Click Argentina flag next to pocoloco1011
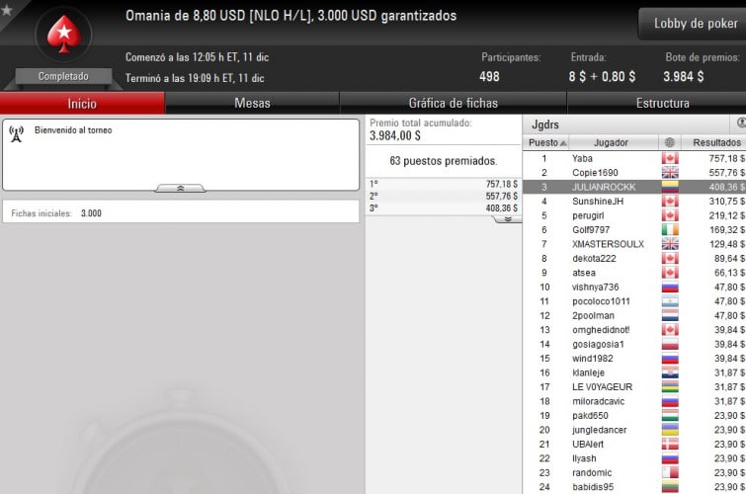 tap(670, 301)
